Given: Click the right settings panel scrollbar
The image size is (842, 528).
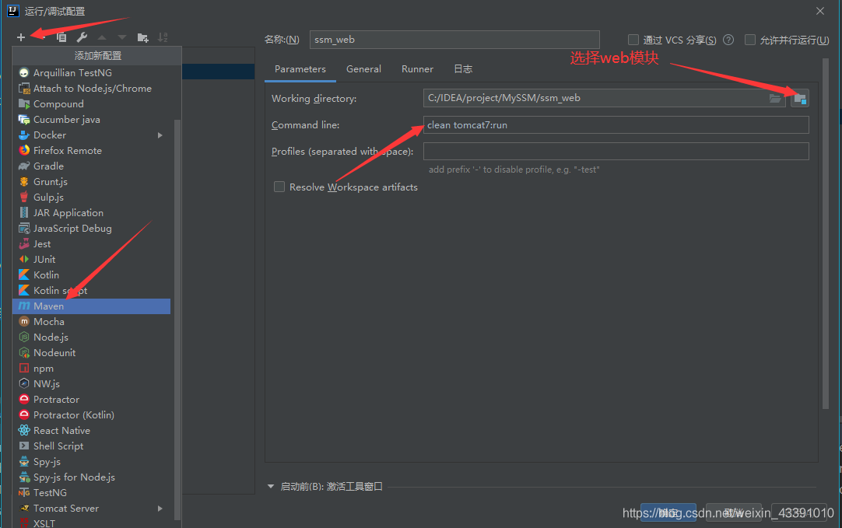Looking at the screenshot, I should point(826,233).
